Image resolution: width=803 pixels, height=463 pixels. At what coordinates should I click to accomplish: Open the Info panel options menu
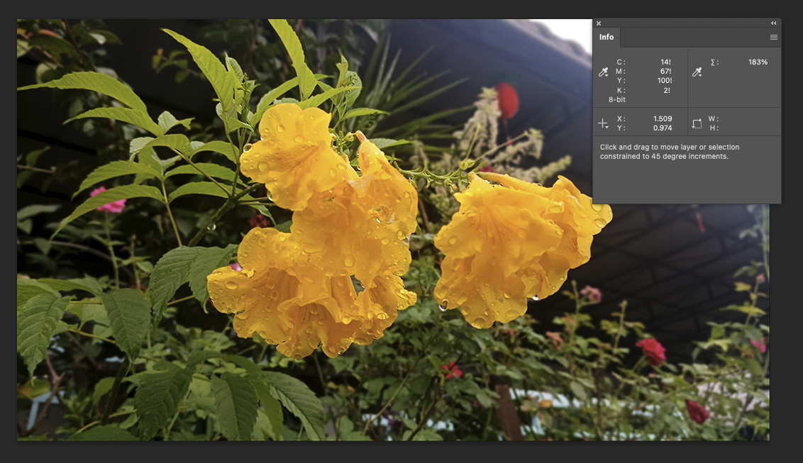tap(773, 38)
